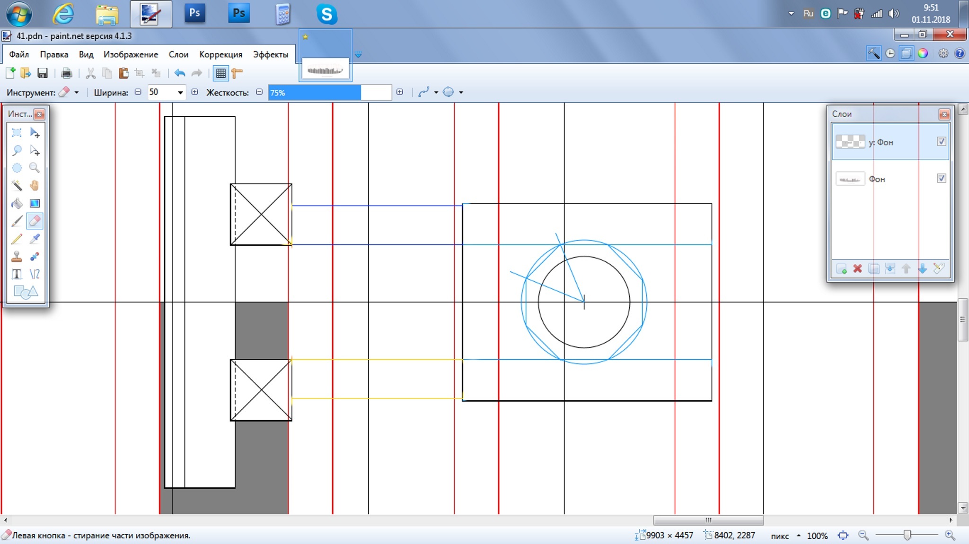Select the Move Selection tool
The width and height of the screenshot is (969, 544).
pos(35,150)
